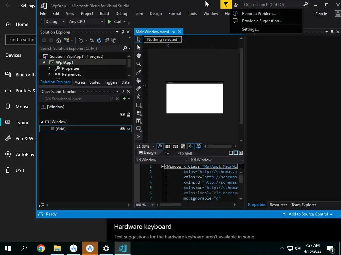Screen dimensions: 341x255
Task: Choose the TextBlock text tool
Action: tap(139, 121)
